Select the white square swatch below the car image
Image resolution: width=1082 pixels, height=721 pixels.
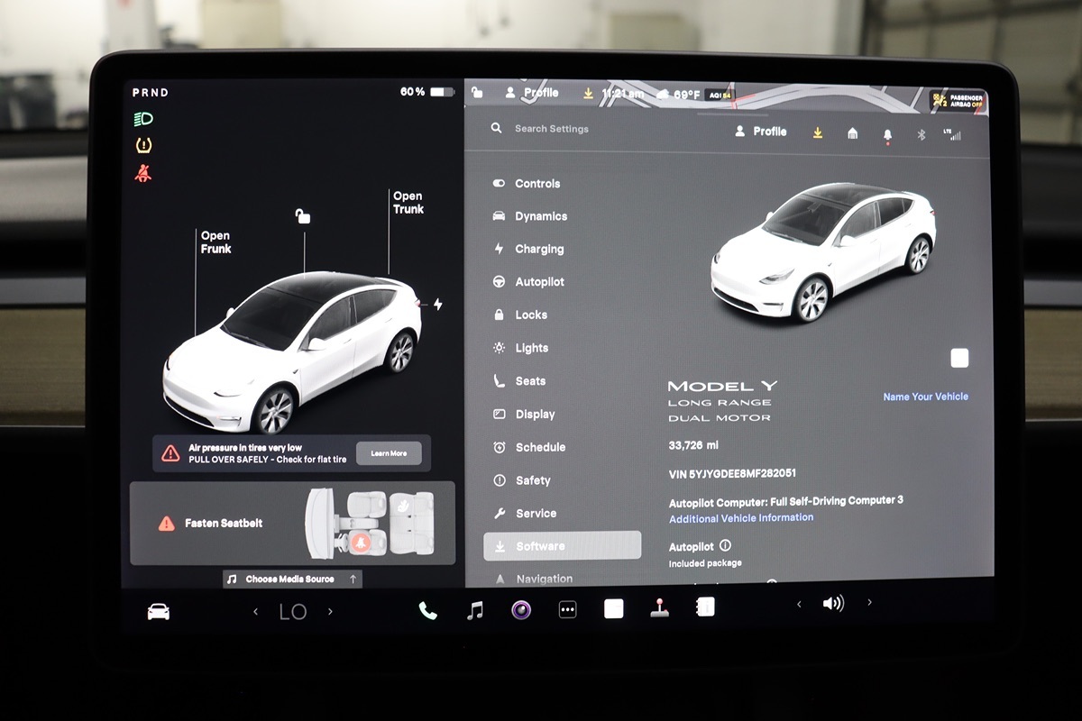(959, 359)
